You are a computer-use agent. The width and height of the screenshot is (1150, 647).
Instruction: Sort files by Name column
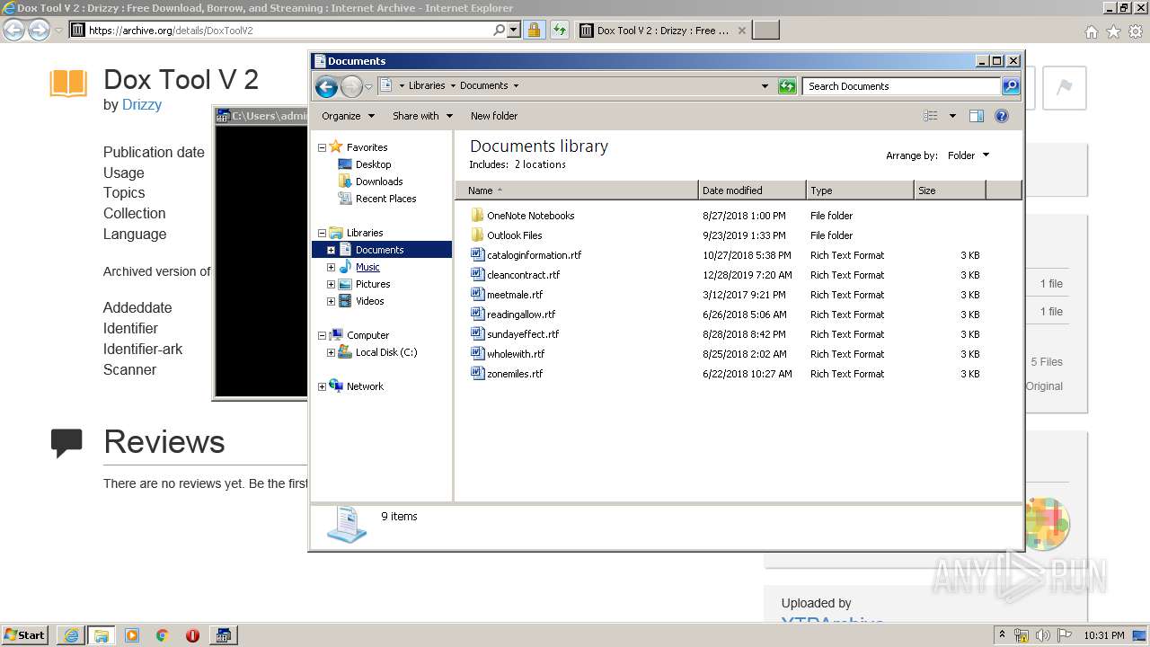(x=577, y=191)
